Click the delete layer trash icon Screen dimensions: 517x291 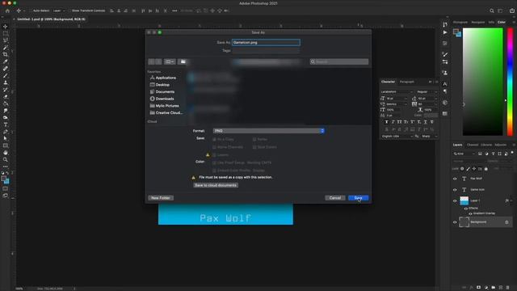(508, 288)
